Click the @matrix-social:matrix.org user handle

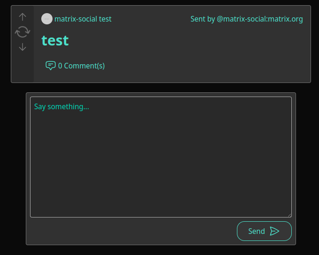coord(260,19)
